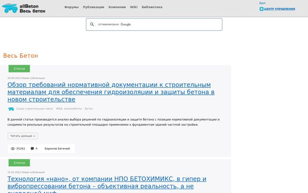Open article Технология «нано» от НПО БЕТОХИМИКС
This screenshot has width=308, height=193.
click(x=107, y=184)
